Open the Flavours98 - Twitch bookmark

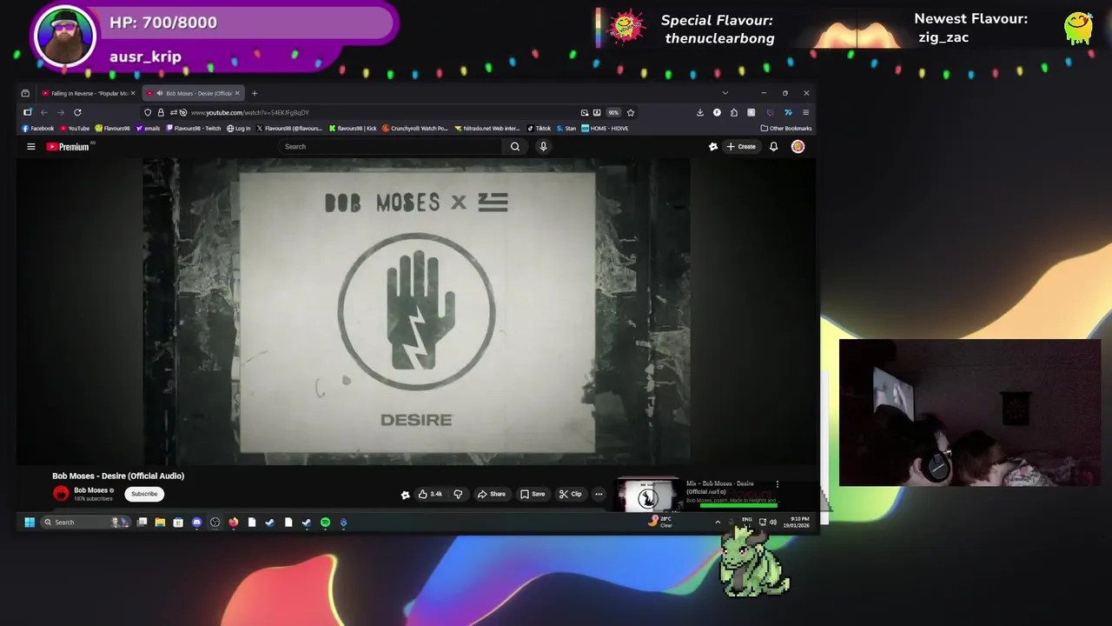pos(193,129)
